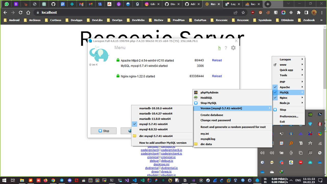
Task: Open Firefox from the taskbar
Action: click(x=46, y=180)
